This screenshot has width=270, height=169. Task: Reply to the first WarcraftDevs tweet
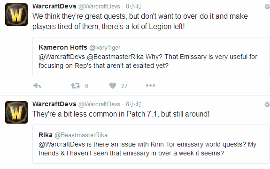(37, 86)
